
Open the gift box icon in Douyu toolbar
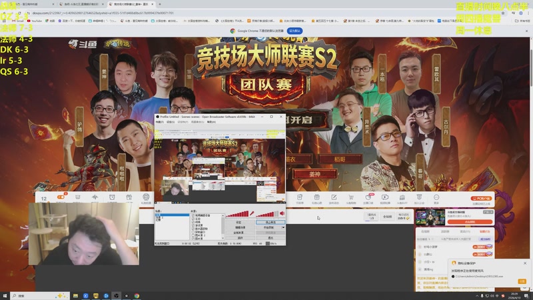point(129,197)
